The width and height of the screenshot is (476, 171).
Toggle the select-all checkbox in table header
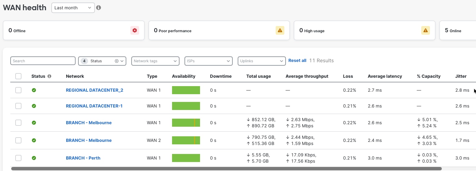pos(18,76)
